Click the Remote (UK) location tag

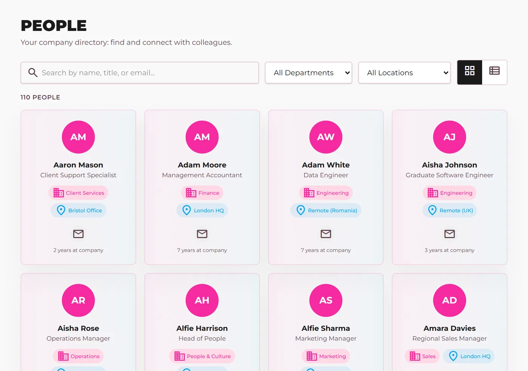pyautogui.click(x=450, y=210)
